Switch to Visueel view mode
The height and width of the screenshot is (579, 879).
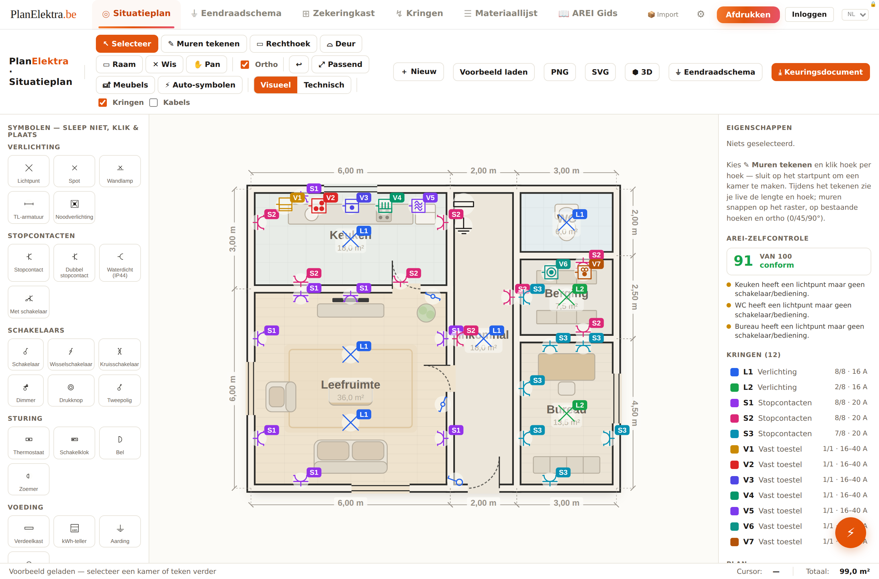click(275, 85)
